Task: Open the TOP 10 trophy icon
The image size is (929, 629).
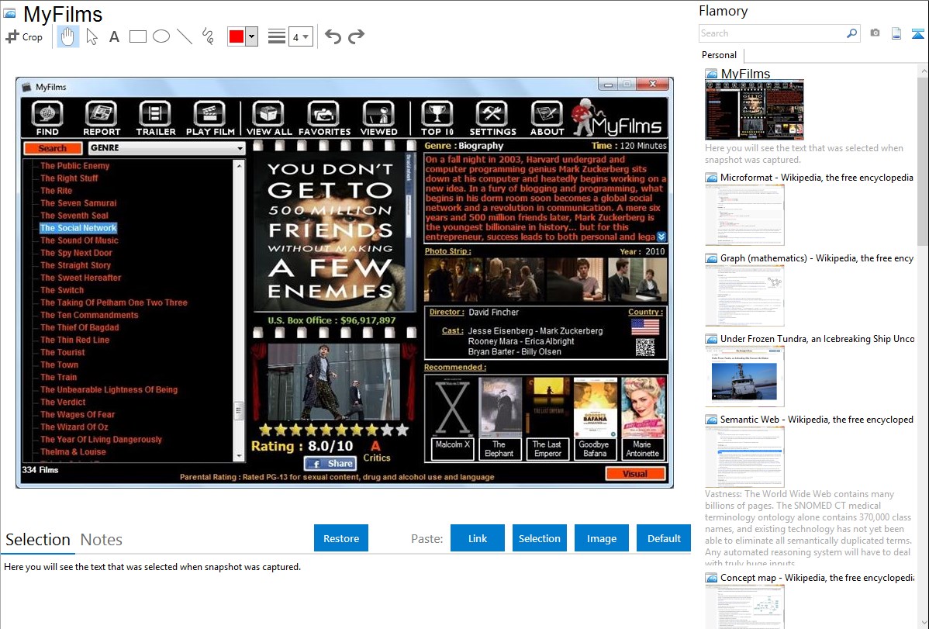Action: pyautogui.click(x=437, y=118)
